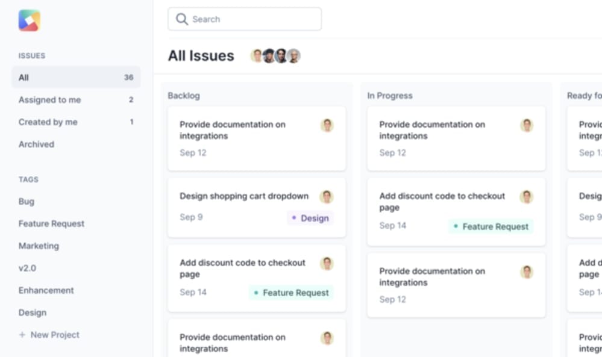
Task: Click avatar on In Progress discount code card
Action: coord(527,197)
